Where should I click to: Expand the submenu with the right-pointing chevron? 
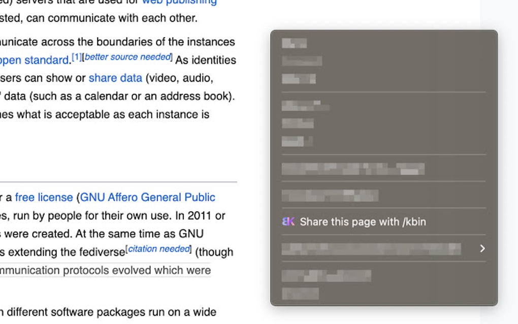click(482, 249)
